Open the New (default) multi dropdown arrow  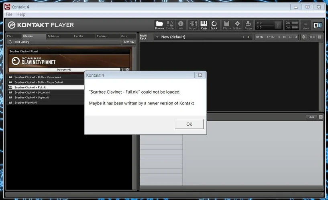[157, 37]
